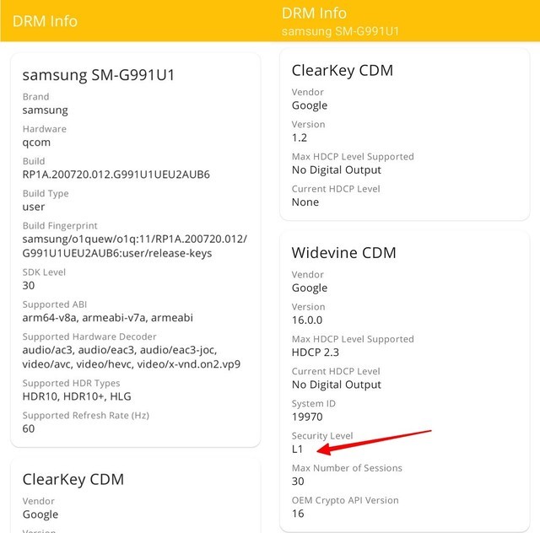The image size is (540, 533).
Task: Tap the samsung SM-G991U1 card heading
Action: click(98, 74)
